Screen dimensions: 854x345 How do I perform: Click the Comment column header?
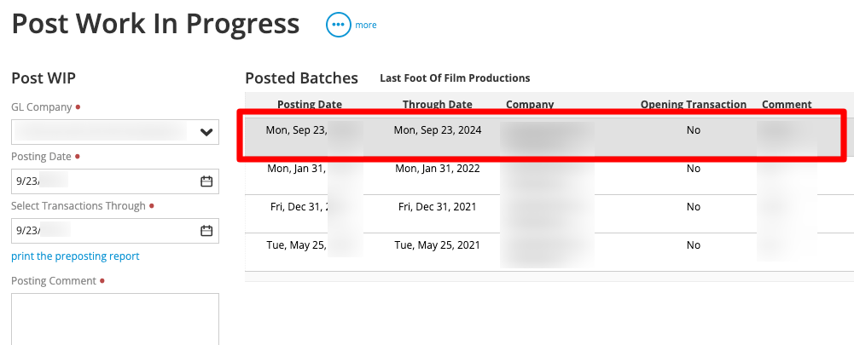pos(787,105)
